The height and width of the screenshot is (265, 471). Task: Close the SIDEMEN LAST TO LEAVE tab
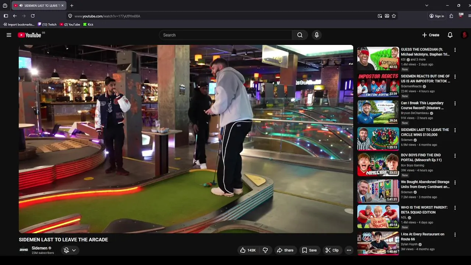coord(63,6)
